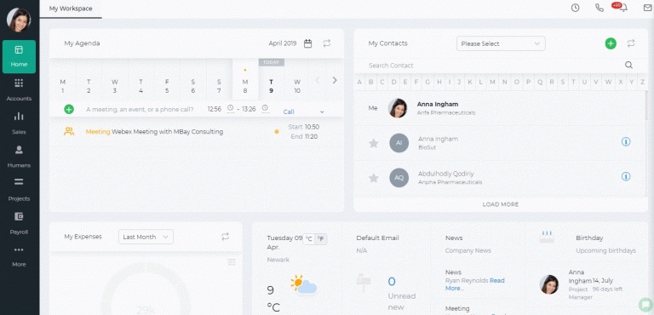Select the My Workspace tab

pos(71,9)
